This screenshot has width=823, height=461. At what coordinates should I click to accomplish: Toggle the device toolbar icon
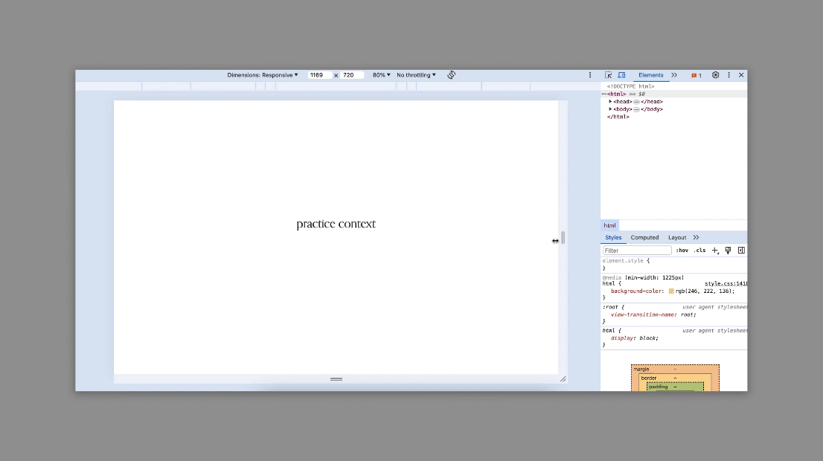coord(621,75)
